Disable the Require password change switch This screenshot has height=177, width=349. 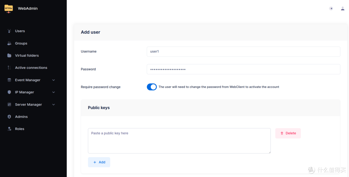pyautogui.click(x=152, y=87)
